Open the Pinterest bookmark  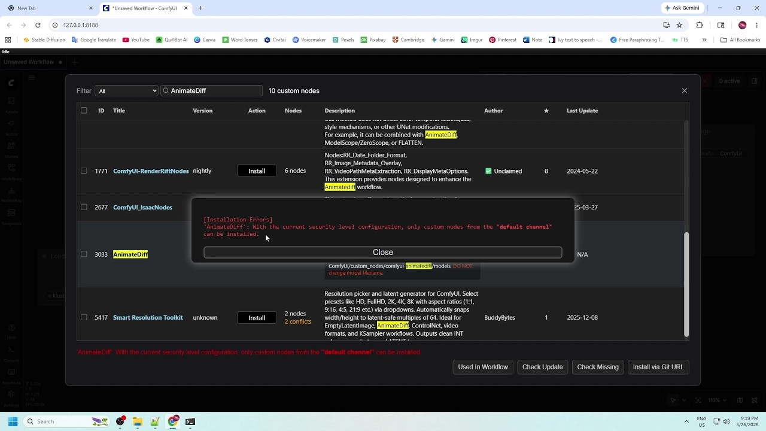click(503, 40)
